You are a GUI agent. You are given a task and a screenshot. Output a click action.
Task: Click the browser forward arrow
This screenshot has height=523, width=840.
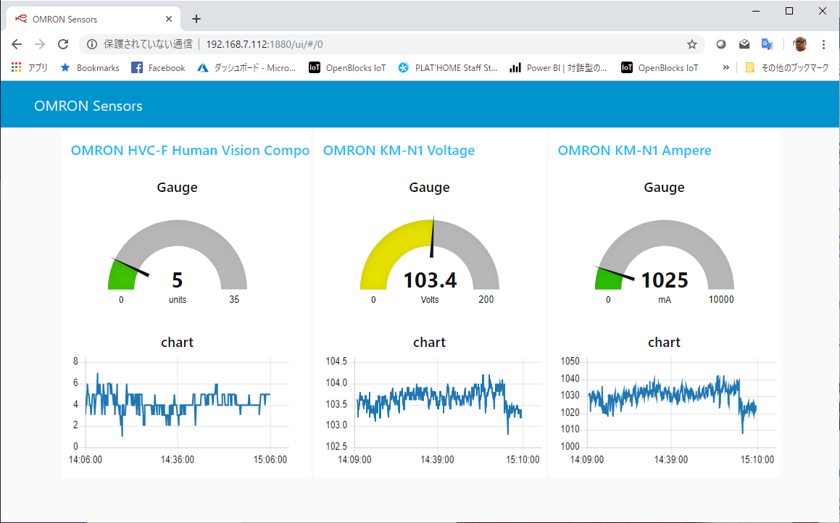tap(40, 44)
